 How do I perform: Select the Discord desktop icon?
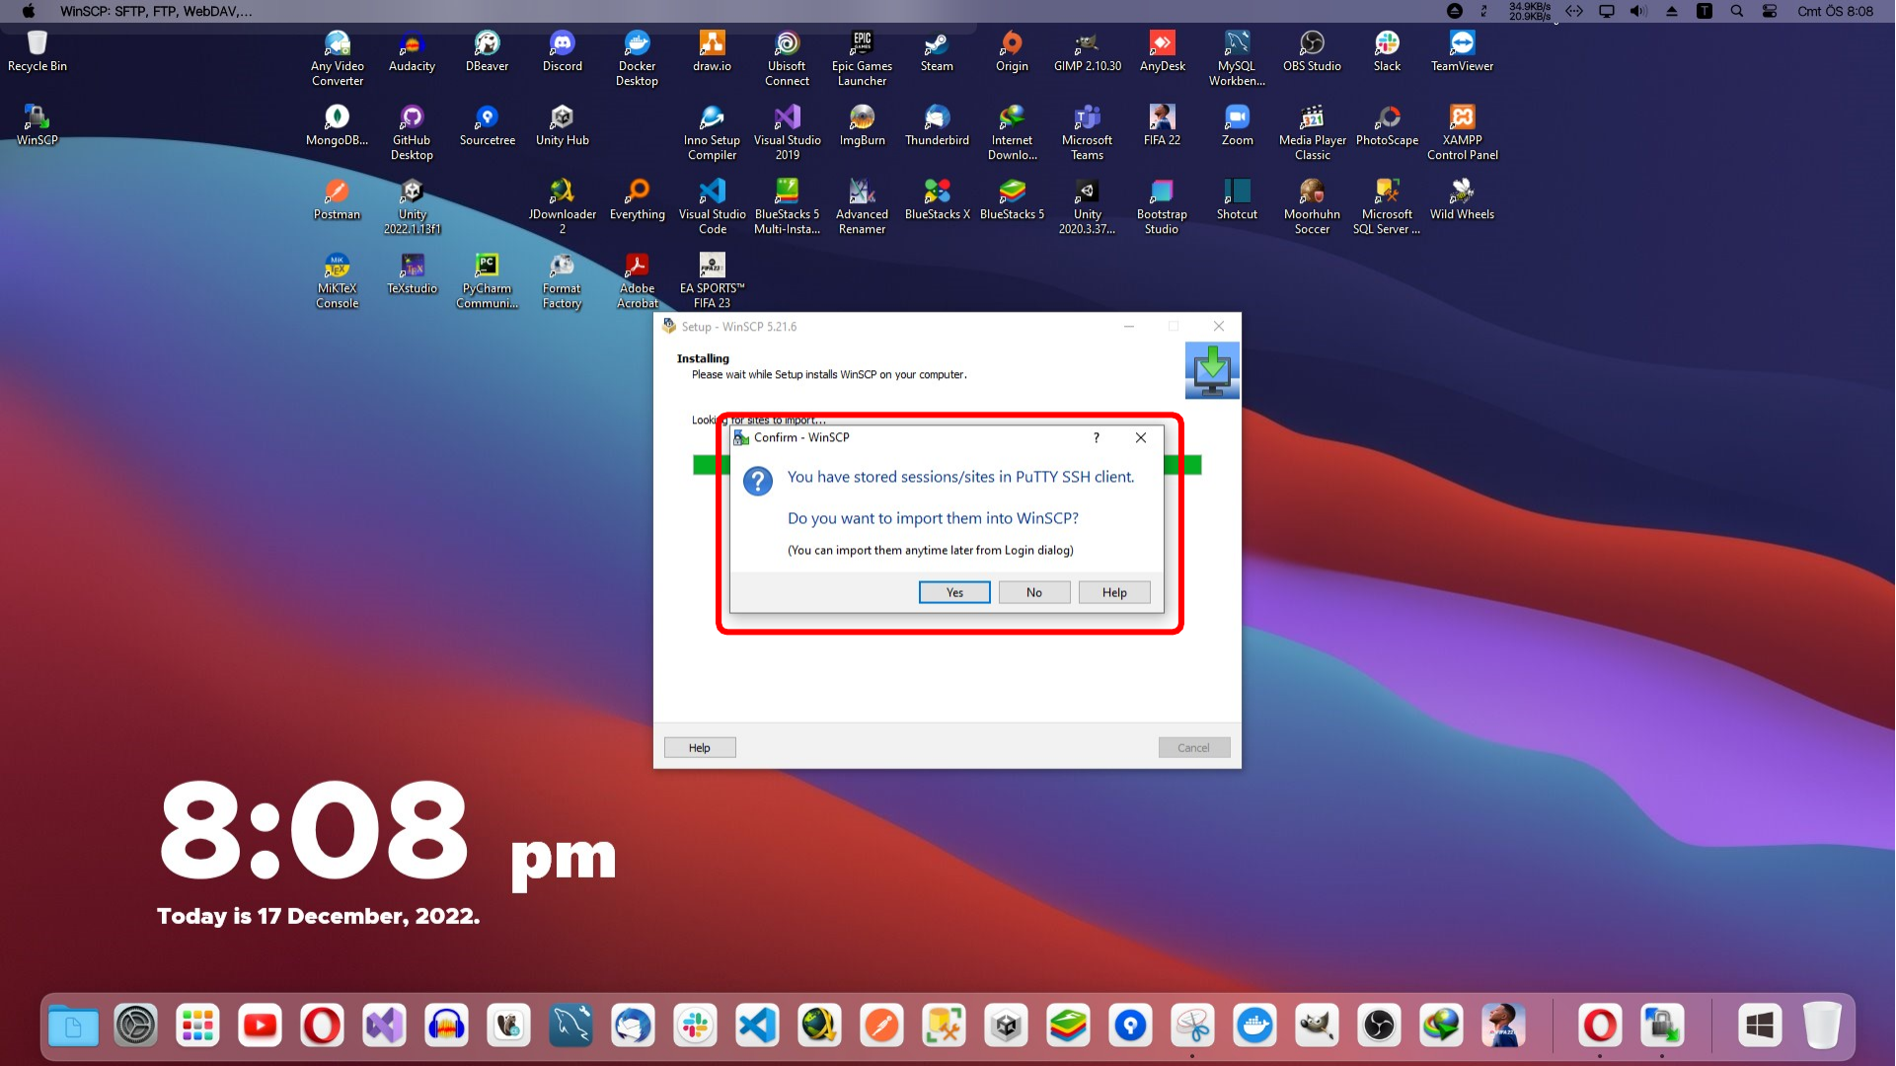tap(563, 51)
